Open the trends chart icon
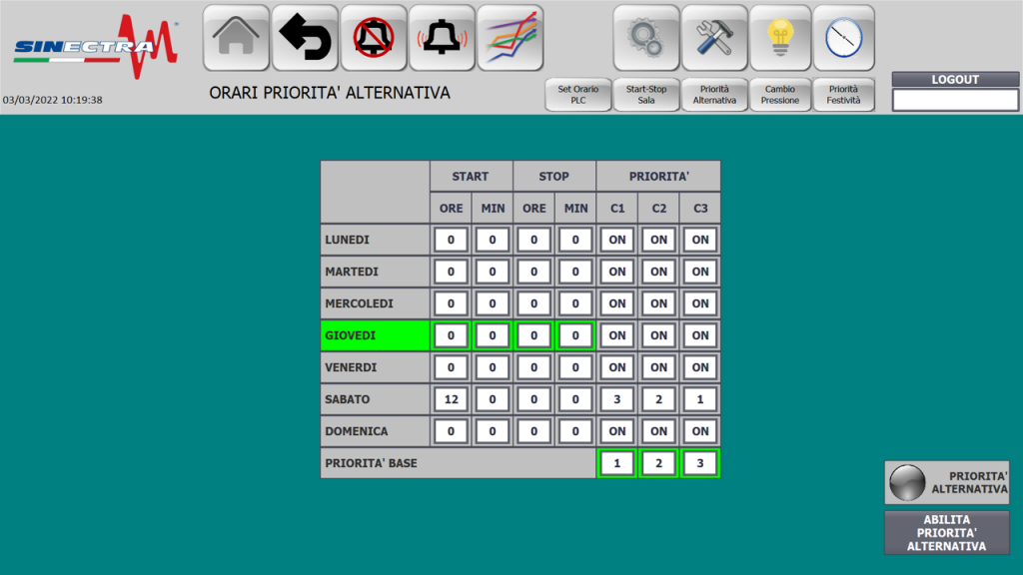 click(511, 38)
